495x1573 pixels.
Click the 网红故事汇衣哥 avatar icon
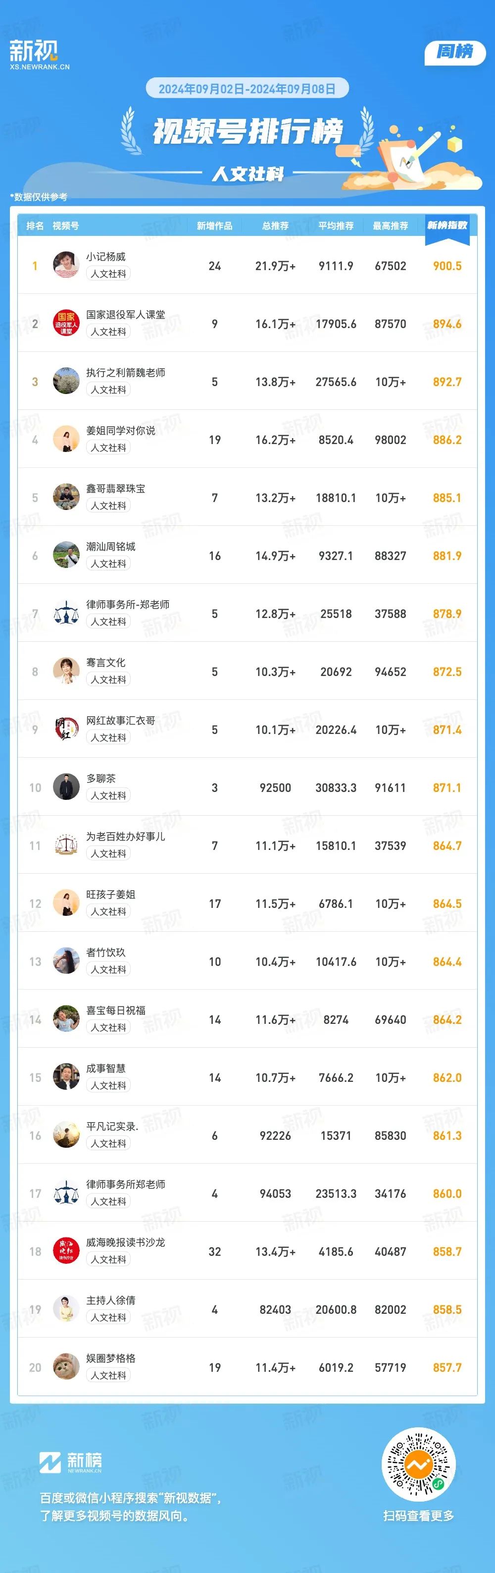[66, 729]
